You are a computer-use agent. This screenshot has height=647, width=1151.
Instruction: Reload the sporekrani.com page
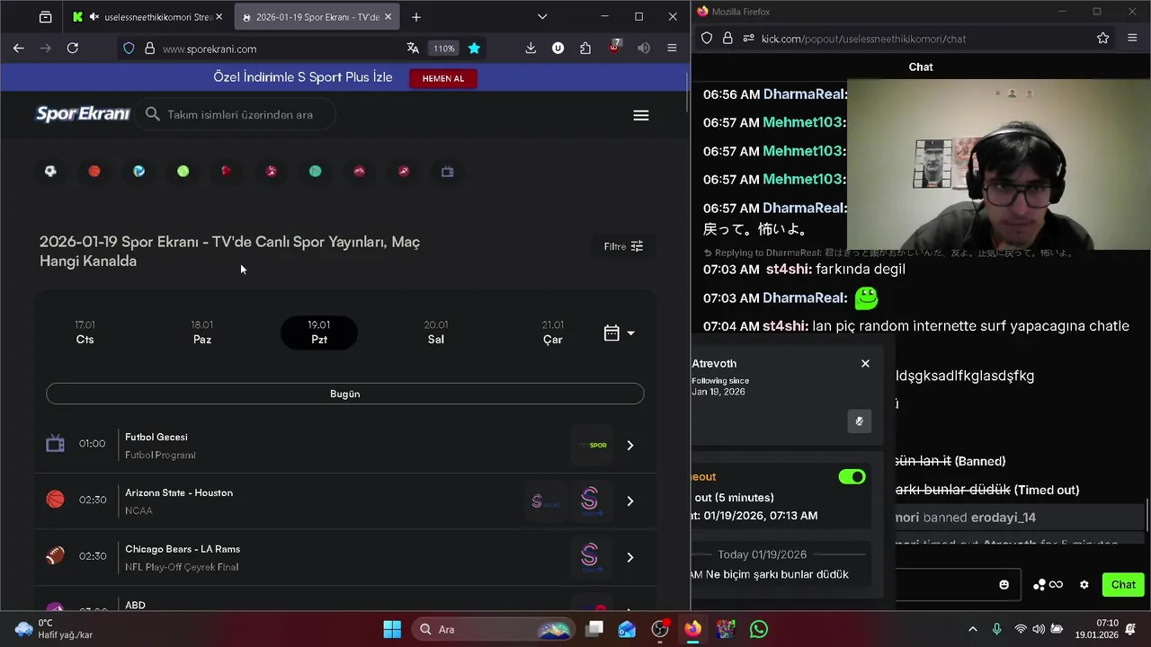(73, 49)
